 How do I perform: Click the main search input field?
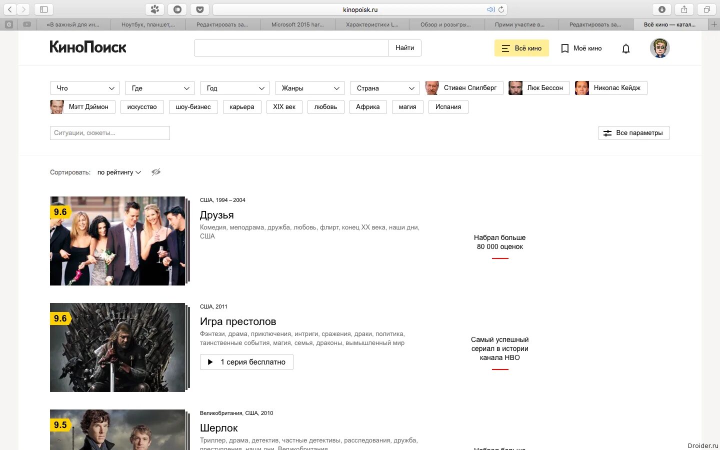pos(291,48)
